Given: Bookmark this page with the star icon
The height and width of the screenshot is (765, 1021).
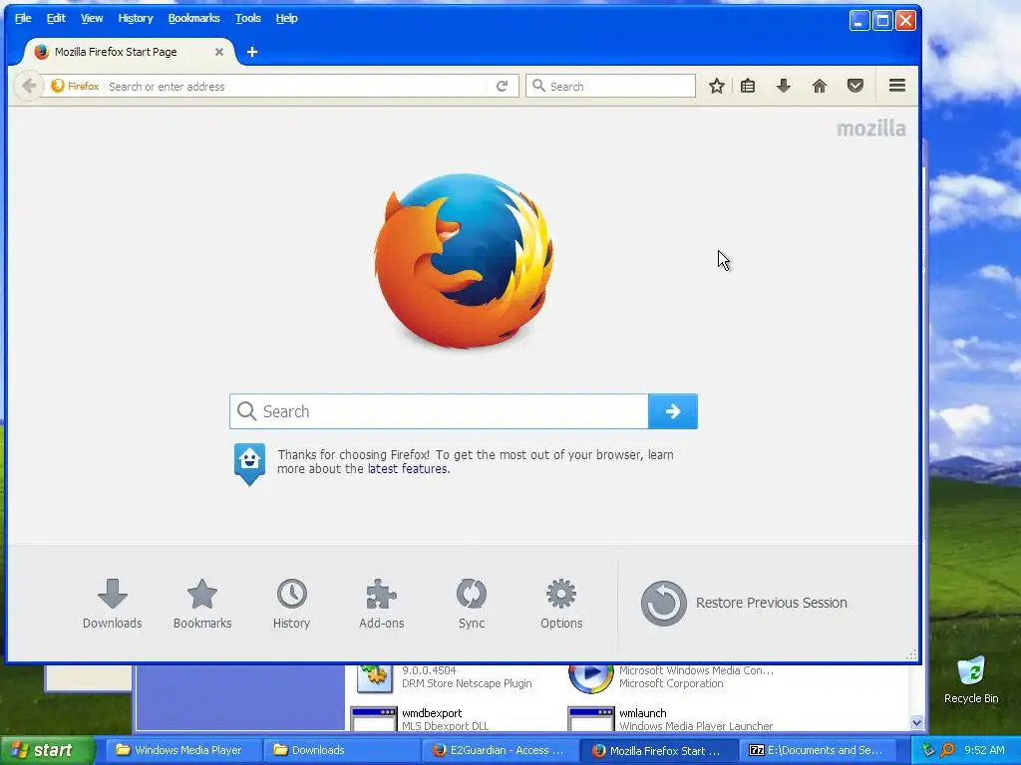Looking at the screenshot, I should tap(716, 86).
